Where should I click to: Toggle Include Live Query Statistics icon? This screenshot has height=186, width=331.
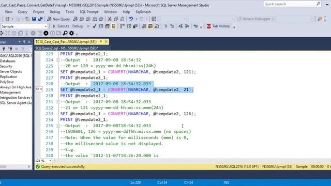click(129, 26)
